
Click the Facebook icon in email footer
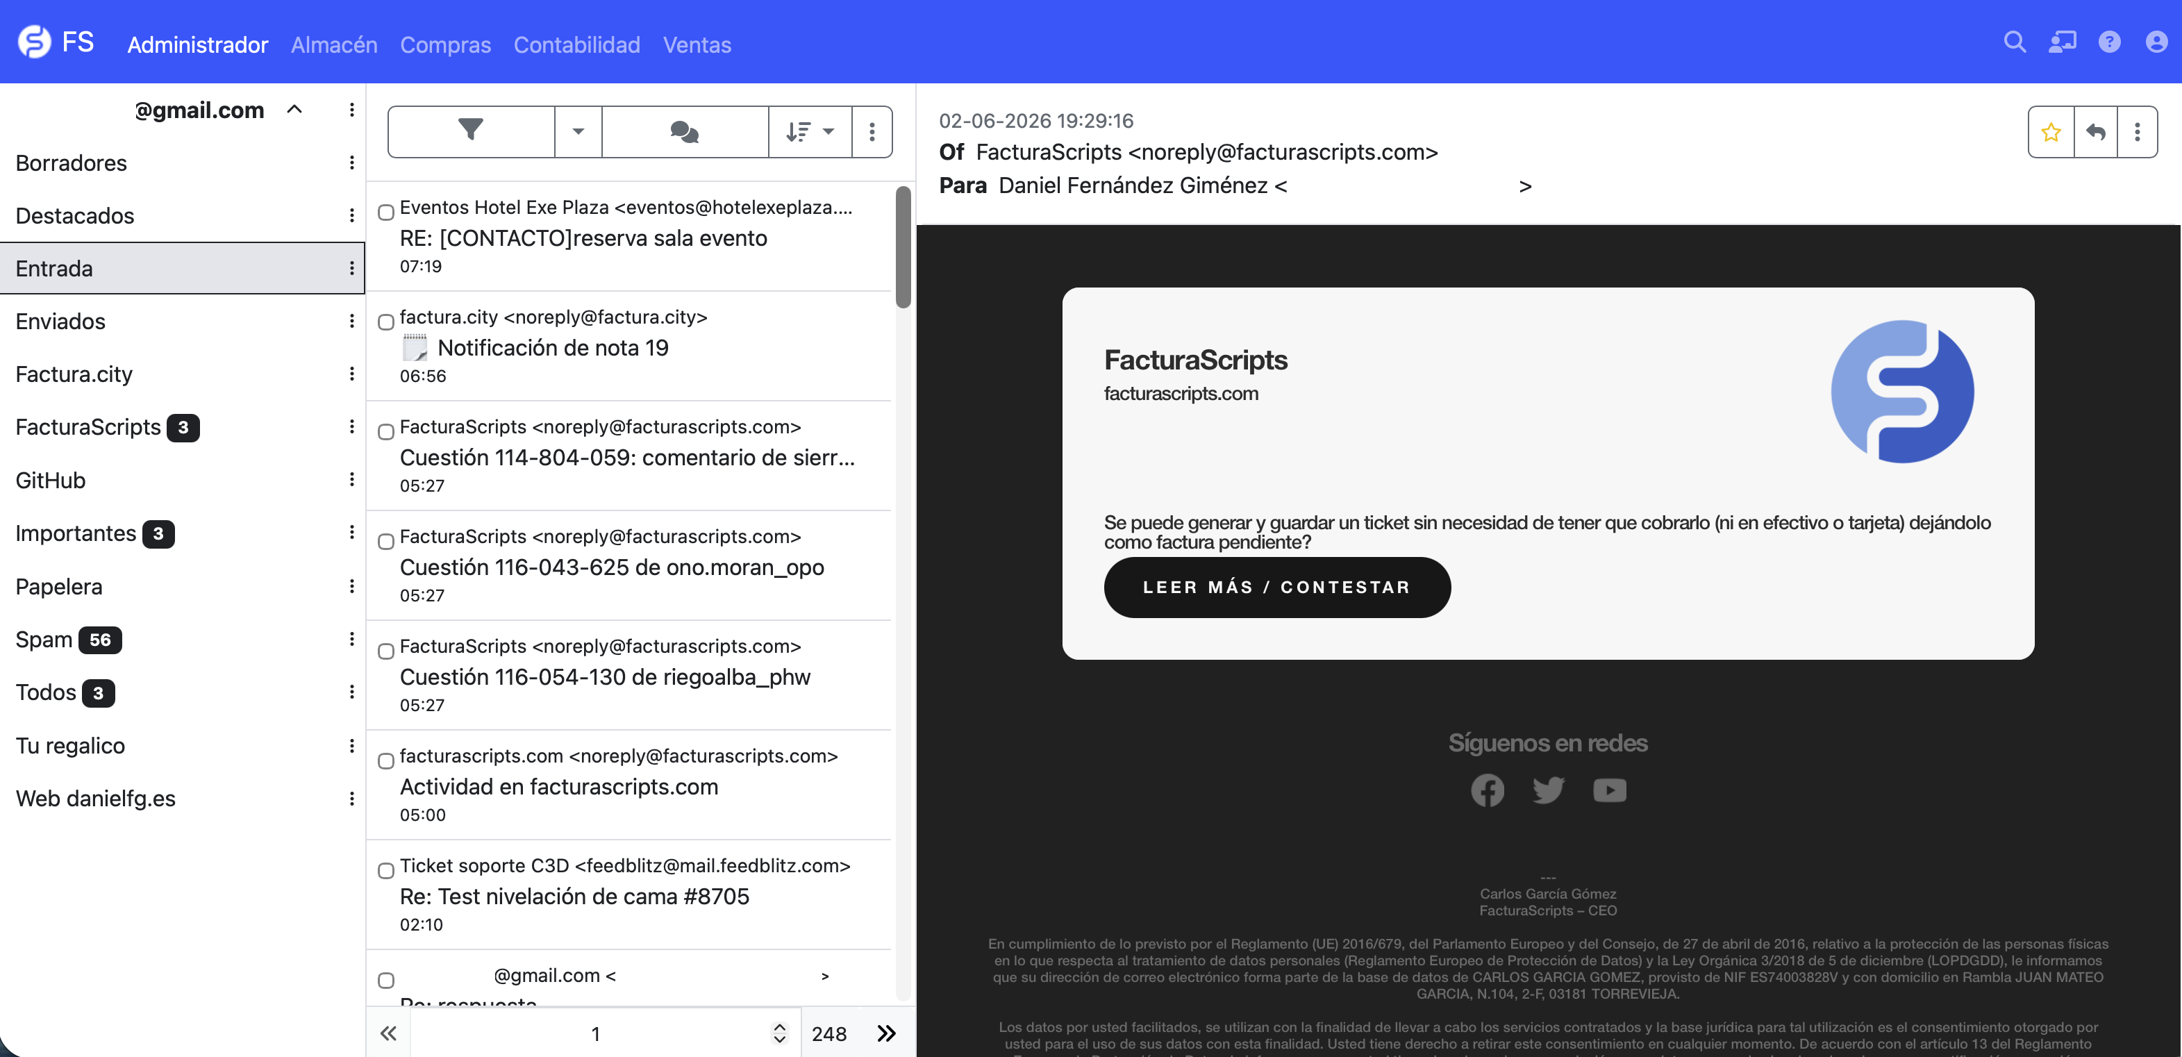tap(1488, 790)
